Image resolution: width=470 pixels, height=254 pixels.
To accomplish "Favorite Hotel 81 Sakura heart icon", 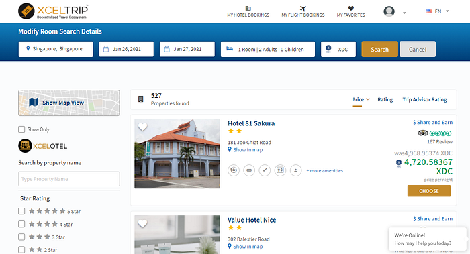I will coord(142,127).
